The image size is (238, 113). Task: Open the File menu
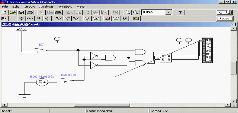(x=5, y=7)
